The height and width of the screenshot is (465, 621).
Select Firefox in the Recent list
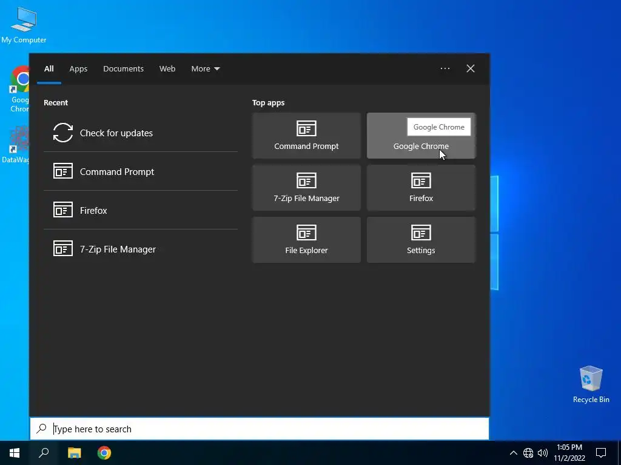(x=141, y=210)
